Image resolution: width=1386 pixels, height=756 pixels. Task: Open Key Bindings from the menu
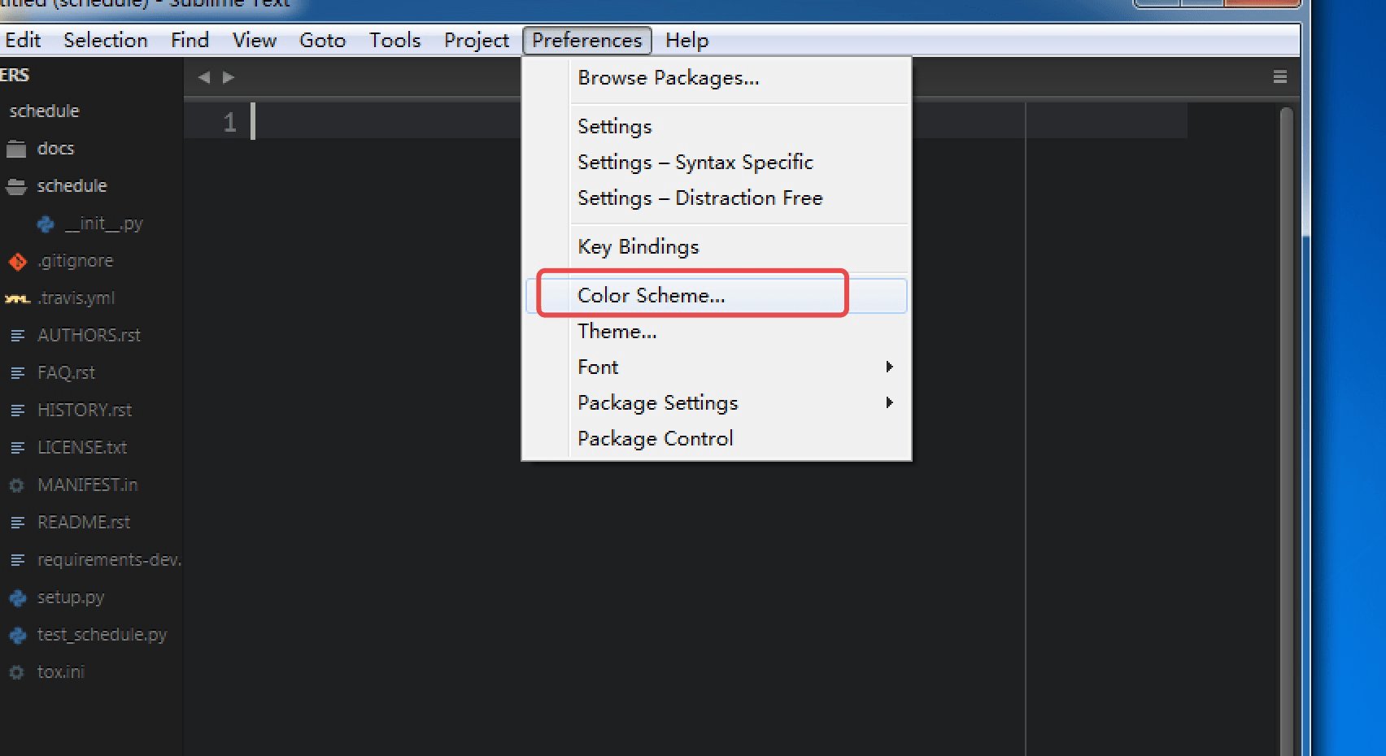638,246
